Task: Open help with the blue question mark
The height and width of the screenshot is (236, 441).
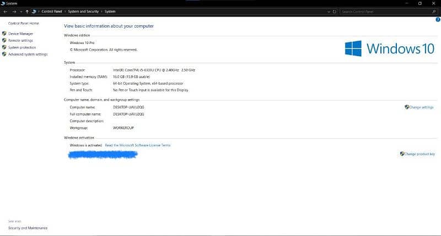Action: click(437, 19)
